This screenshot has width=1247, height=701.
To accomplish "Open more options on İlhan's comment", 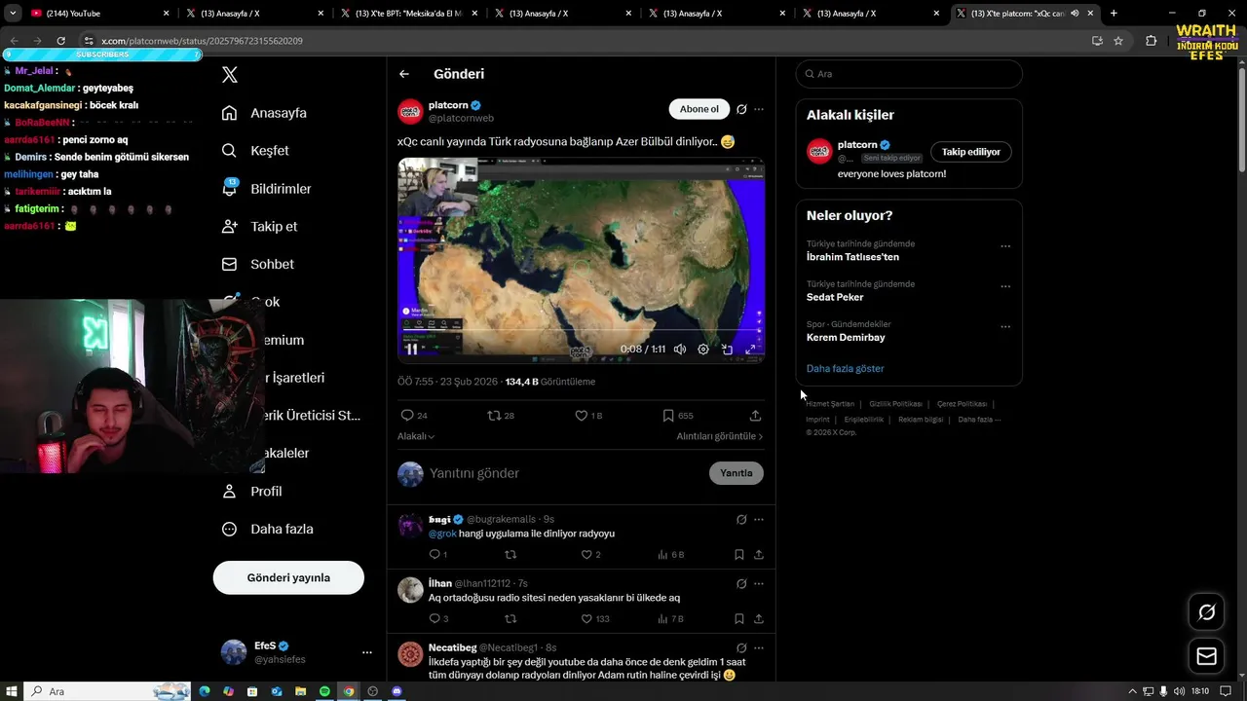I will [759, 584].
